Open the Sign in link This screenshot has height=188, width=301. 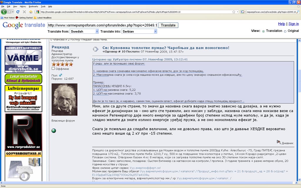point(293,24)
